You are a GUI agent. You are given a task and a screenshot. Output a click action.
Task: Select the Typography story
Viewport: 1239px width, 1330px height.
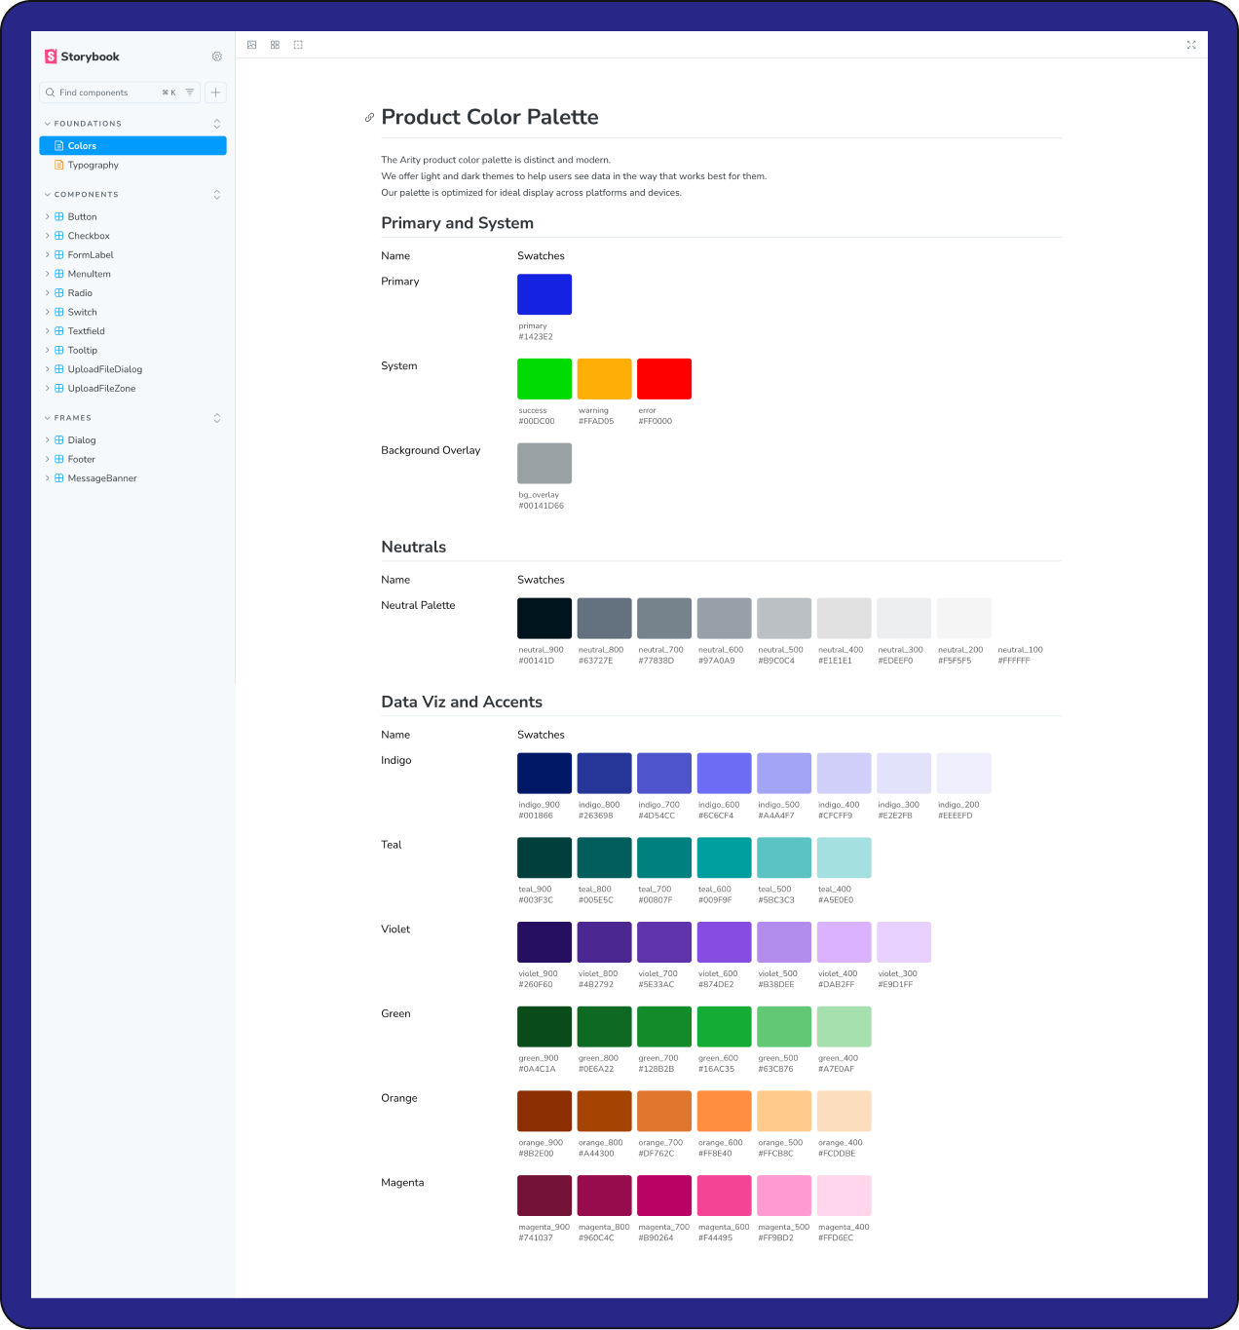pyautogui.click(x=93, y=165)
